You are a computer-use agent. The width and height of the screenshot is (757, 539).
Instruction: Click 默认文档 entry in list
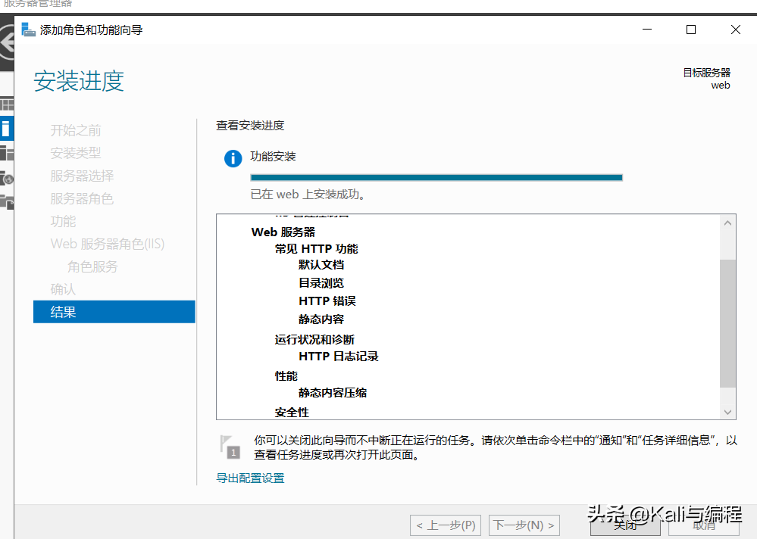pos(321,265)
